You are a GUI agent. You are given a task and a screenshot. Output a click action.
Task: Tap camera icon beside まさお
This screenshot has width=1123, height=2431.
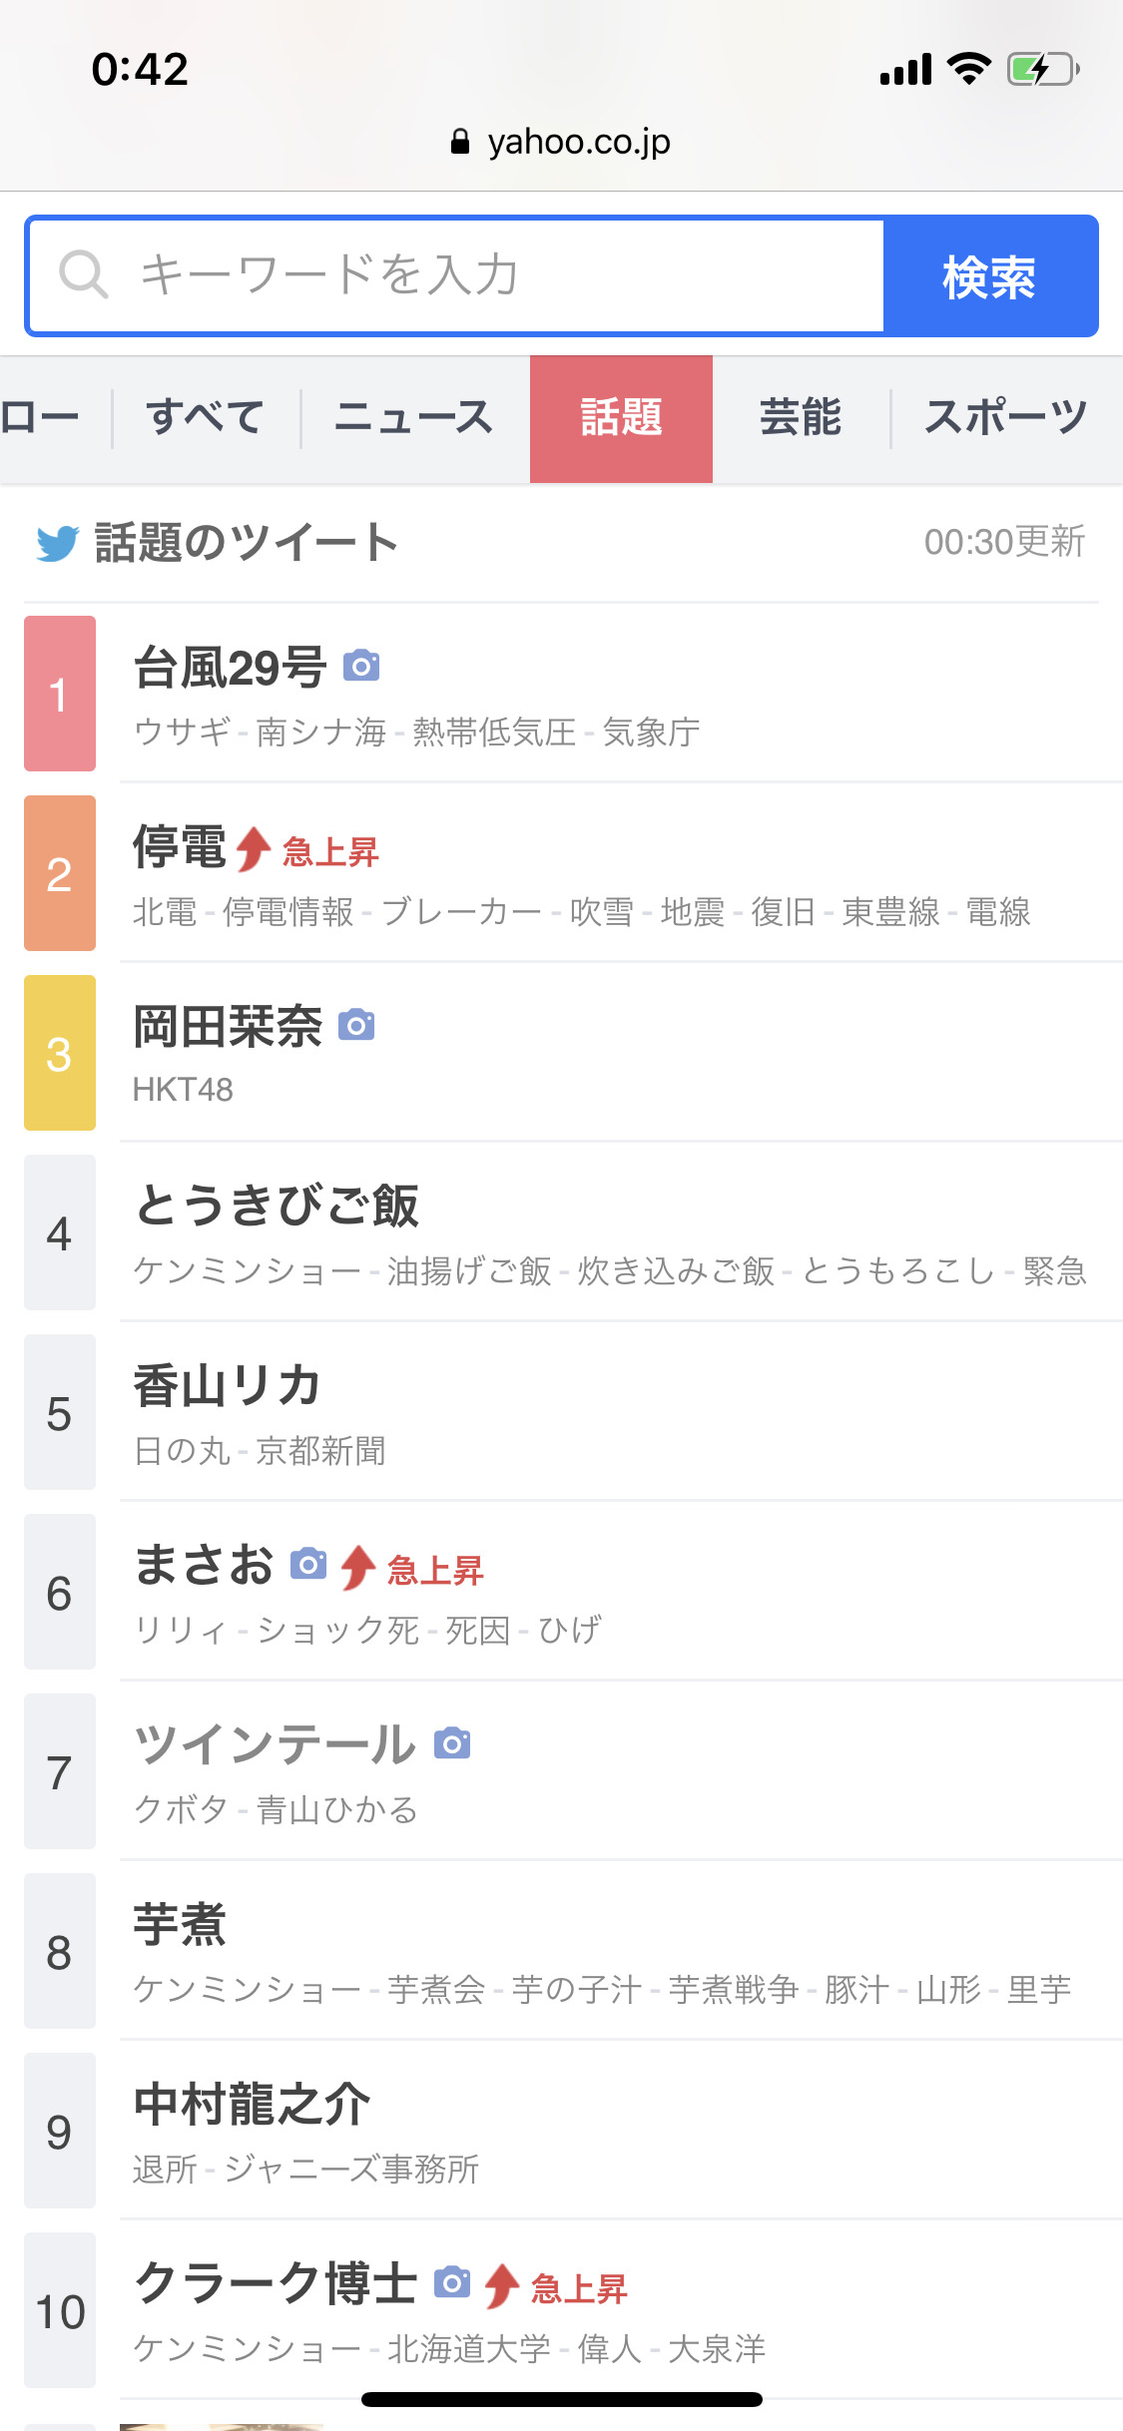308,1564
